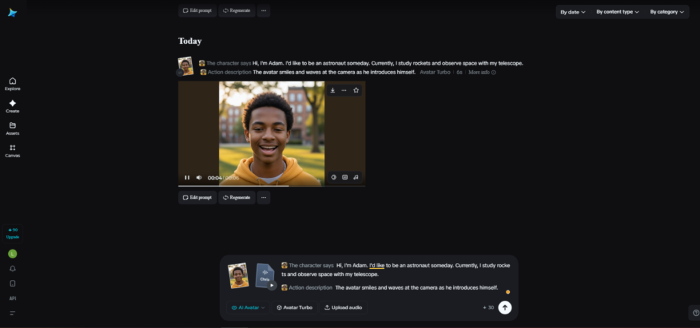The image size is (700, 328).
Task: Open the Explore page
Action: coord(12,83)
